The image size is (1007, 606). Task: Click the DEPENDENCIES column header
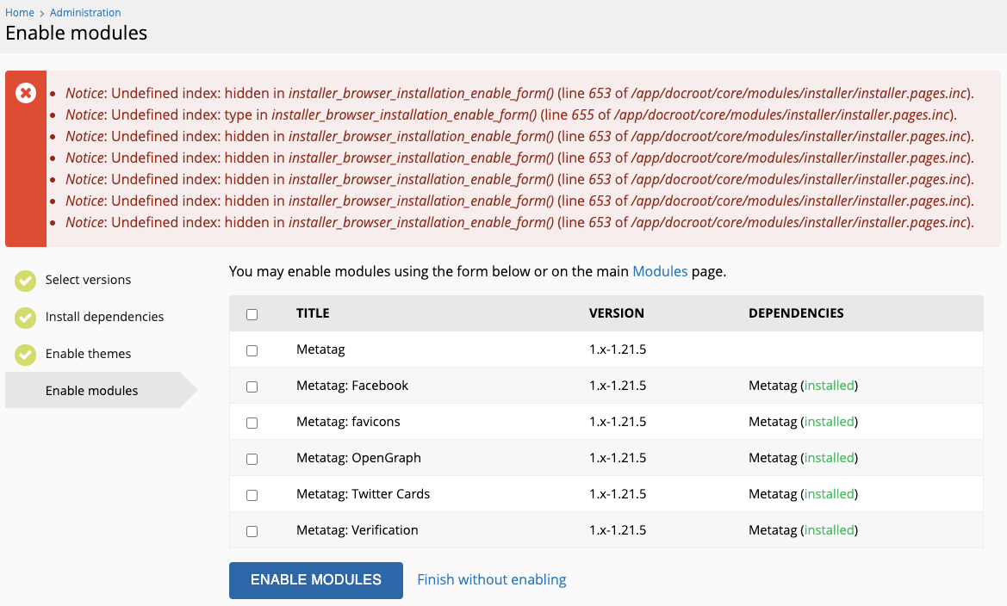(x=796, y=313)
